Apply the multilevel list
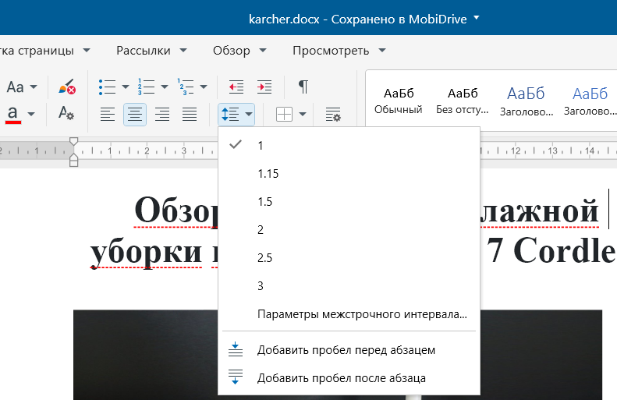The width and height of the screenshot is (617, 400). point(186,87)
